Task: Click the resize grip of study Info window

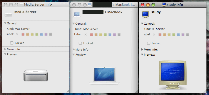Action: pyautogui.click(x=205, y=91)
